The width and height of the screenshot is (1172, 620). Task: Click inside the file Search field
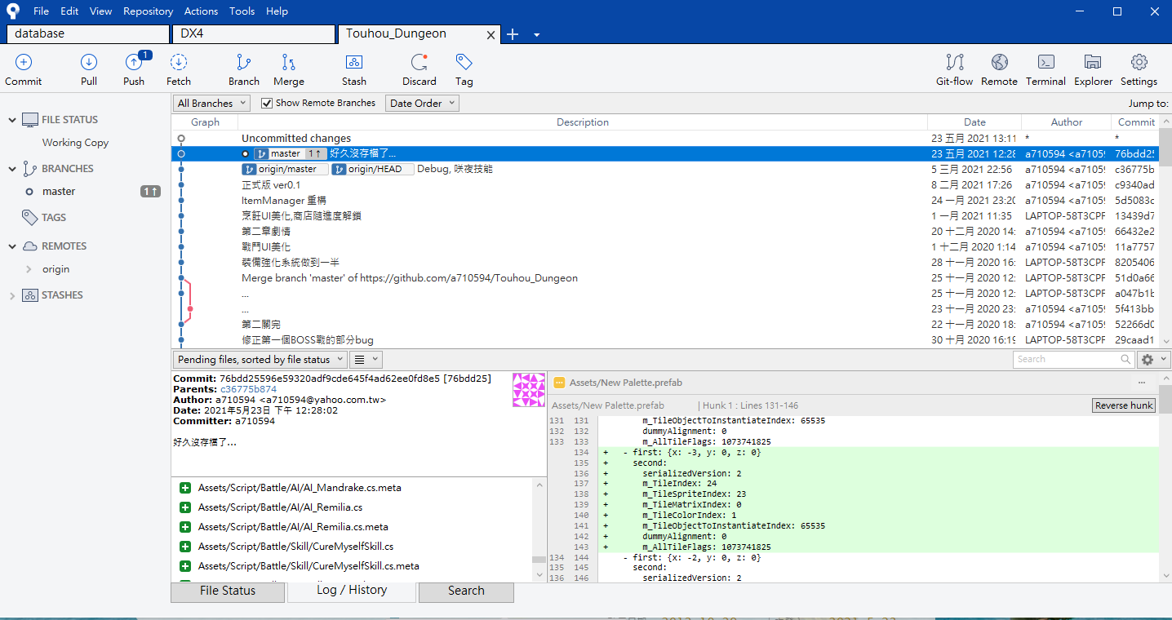pyautogui.click(x=1066, y=359)
